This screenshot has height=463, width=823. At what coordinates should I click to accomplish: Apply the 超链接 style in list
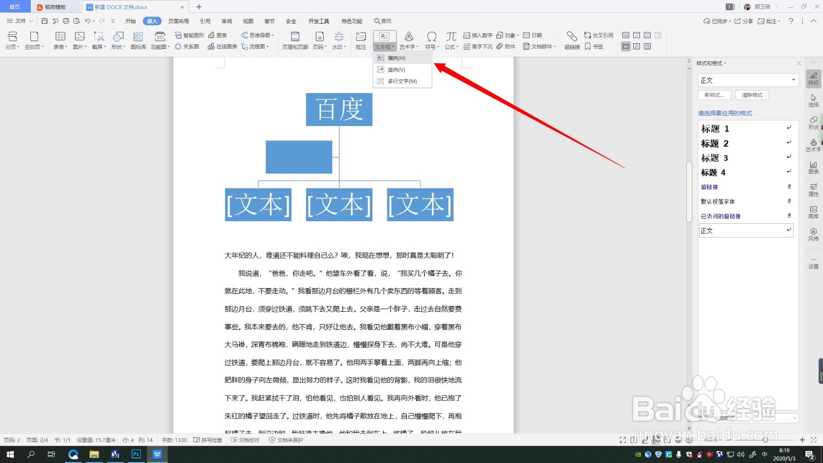coord(746,187)
